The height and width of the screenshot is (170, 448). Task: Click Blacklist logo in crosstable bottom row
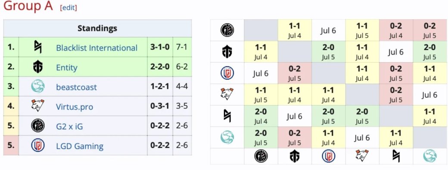(x=396, y=156)
